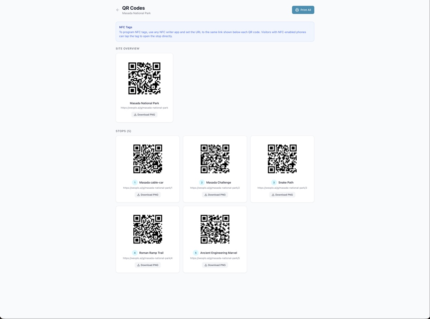Image resolution: width=430 pixels, height=319 pixels.
Task: Click the number 3 badge by Snake Path
Action: click(x=274, y=183)
